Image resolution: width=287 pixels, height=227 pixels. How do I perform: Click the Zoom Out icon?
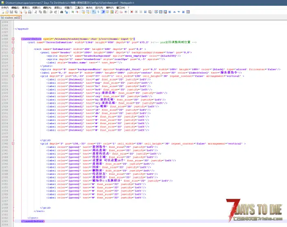pyautogui.click(x=77, y=12)
